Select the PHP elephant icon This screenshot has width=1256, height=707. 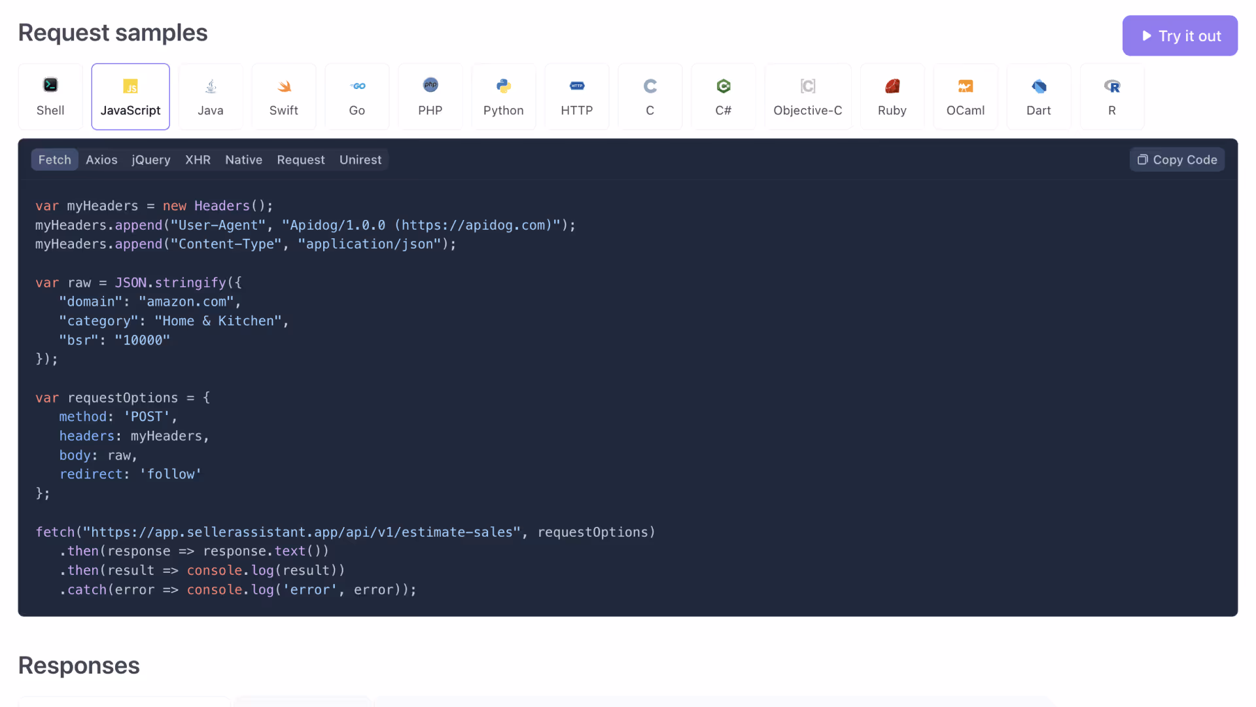[430, 85]
